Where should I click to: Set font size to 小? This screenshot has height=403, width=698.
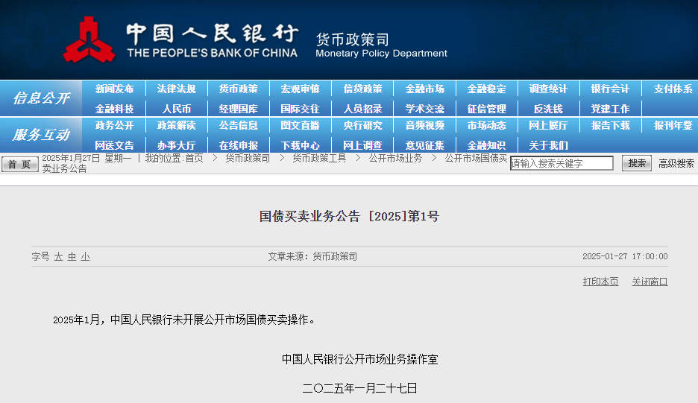click(x=86, y=256)
